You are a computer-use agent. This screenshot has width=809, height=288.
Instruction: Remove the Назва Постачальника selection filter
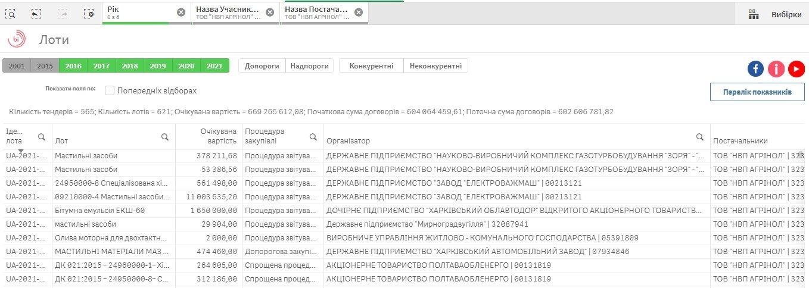click(x=358, y=12)
